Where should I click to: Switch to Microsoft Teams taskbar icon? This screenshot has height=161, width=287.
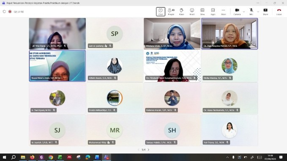[107, 157]
